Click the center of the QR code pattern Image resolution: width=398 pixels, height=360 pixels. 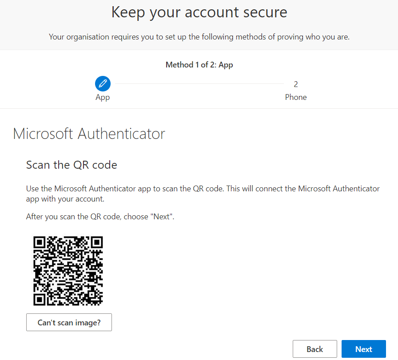point(68,271)
